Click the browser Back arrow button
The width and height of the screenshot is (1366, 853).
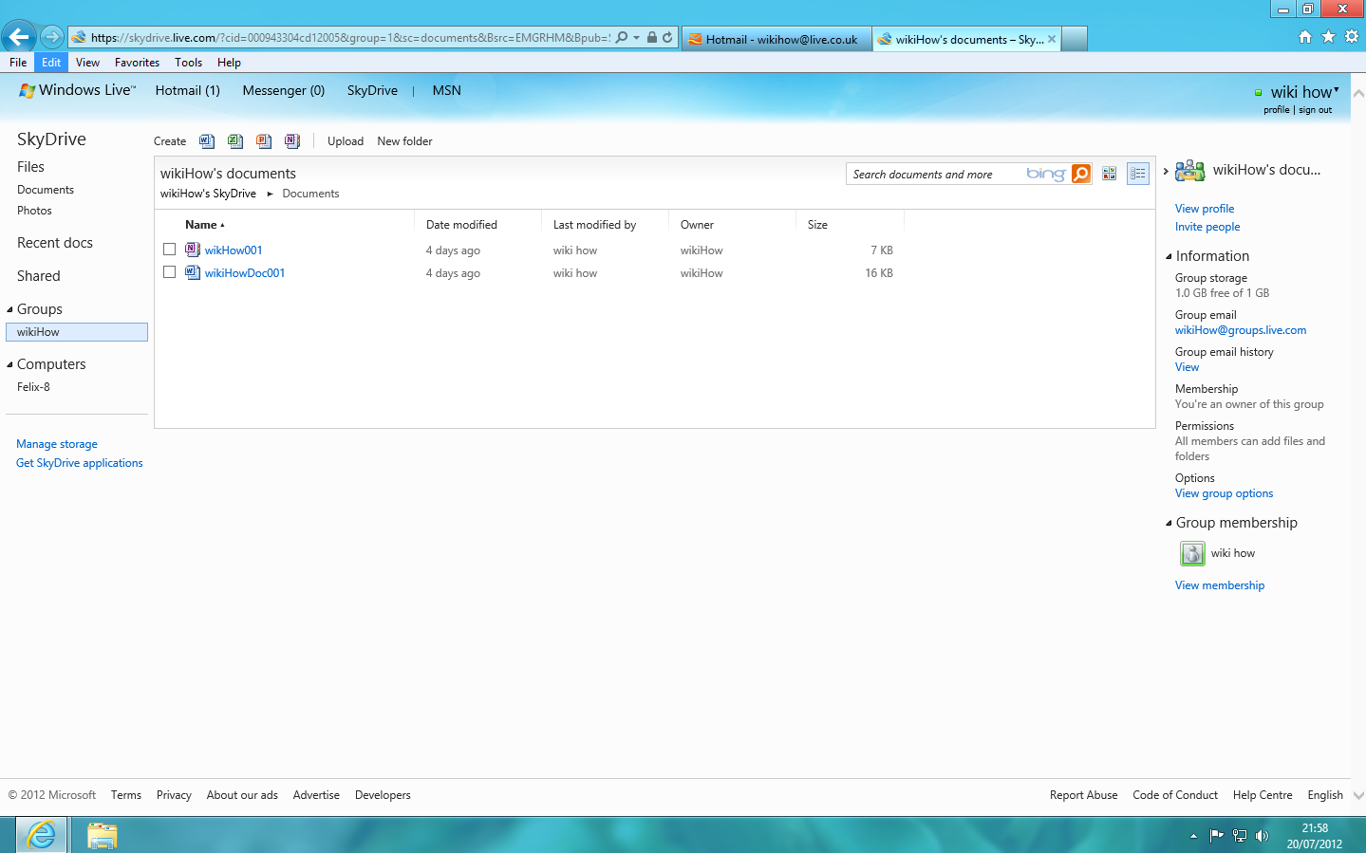point(18,37)
